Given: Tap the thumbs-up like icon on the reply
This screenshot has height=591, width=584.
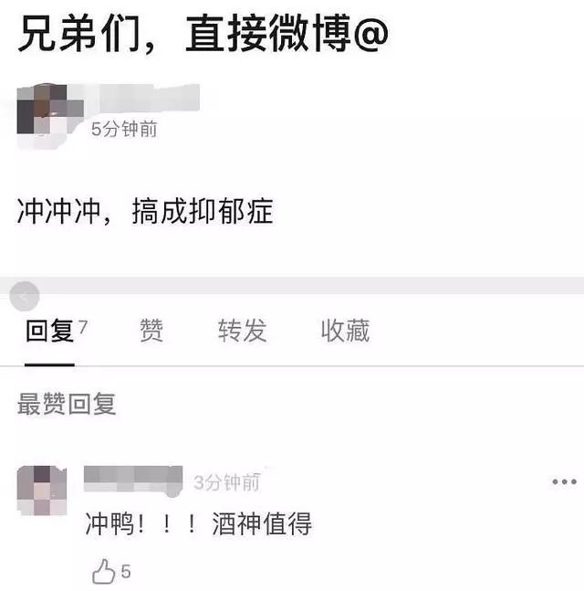Looking at the screenshot, I should [103, 572].
